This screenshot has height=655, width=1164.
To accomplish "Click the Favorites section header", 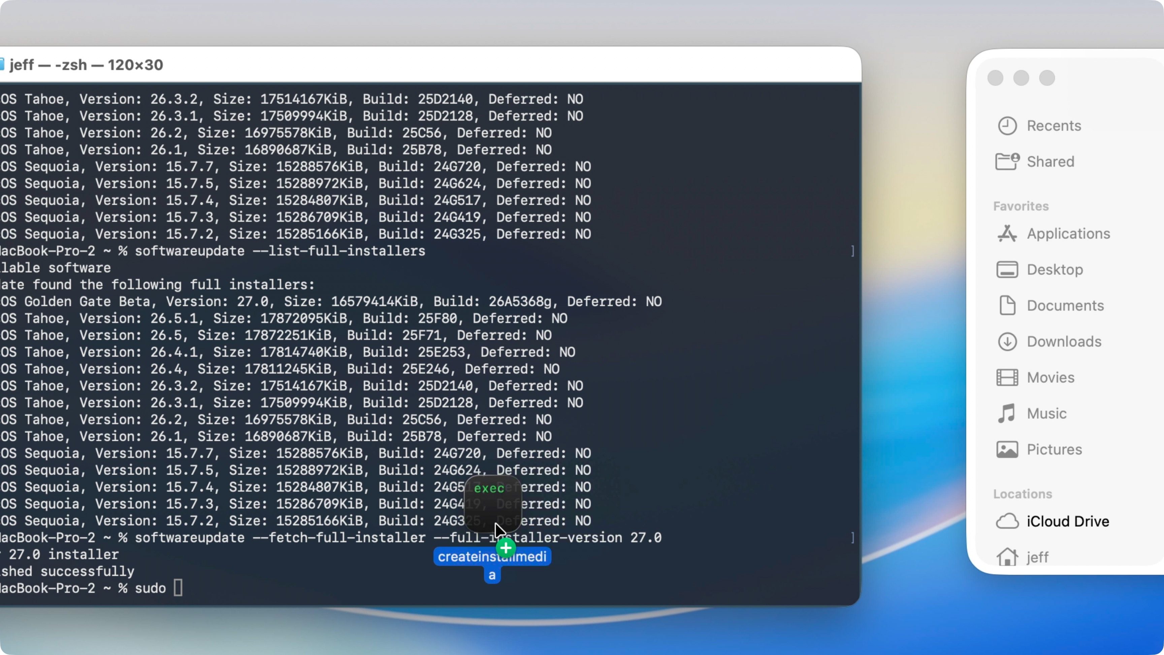I will [1021, 206].
